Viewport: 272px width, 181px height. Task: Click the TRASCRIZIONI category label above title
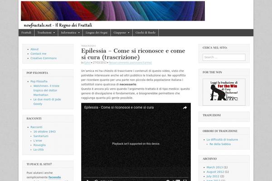click(x=88, y=46)
